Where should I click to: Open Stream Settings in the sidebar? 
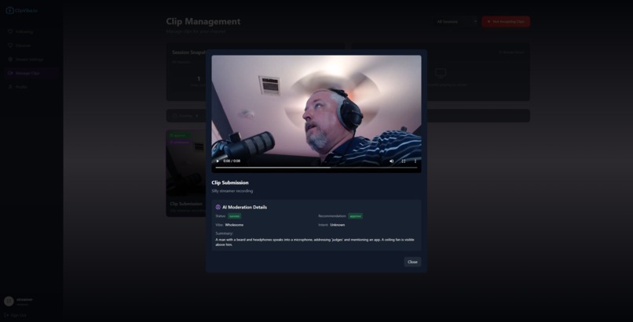coord(31,60)
